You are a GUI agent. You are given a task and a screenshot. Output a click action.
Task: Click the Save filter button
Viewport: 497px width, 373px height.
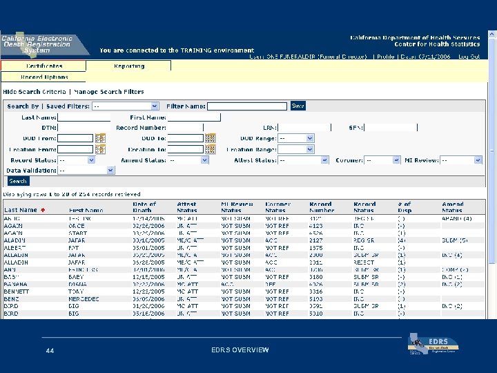coord(298,106)
